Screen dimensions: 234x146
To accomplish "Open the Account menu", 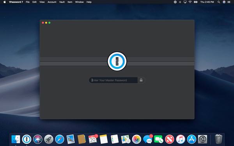I will [x=52, y=2].
